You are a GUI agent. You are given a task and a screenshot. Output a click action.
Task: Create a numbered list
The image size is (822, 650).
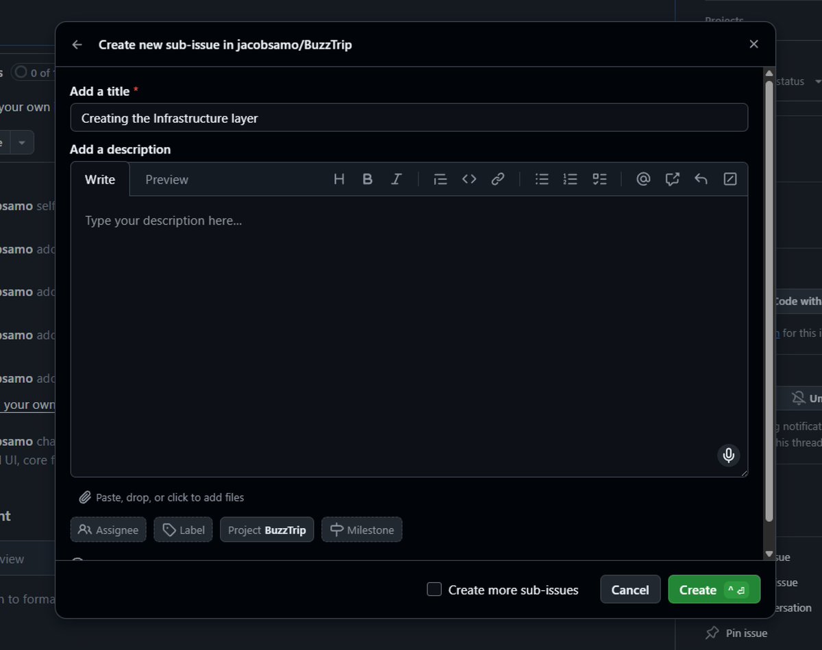coord(570,179)
